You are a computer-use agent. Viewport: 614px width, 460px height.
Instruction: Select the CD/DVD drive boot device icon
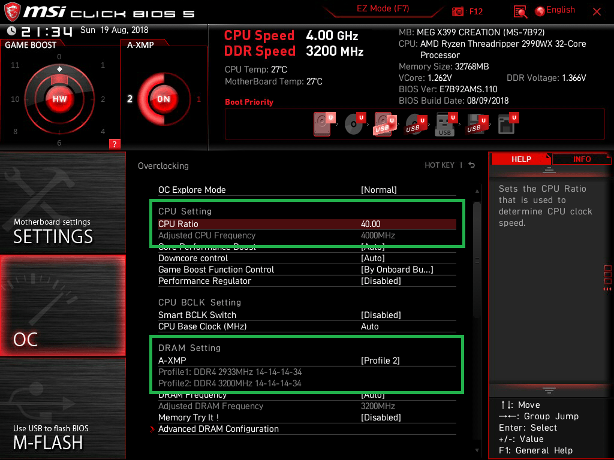click(x=355, y=124)
